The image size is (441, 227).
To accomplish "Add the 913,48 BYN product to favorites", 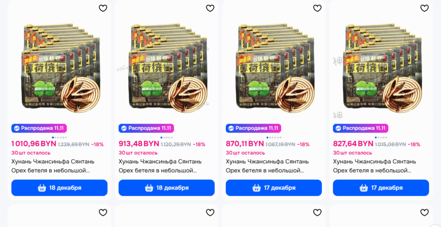I will [210, 8].
